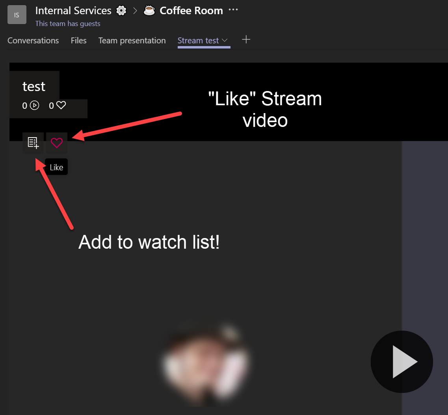Open Coffee Room more options ellipsis
Viewport: 448px width, 415px height.
[233, 10]
